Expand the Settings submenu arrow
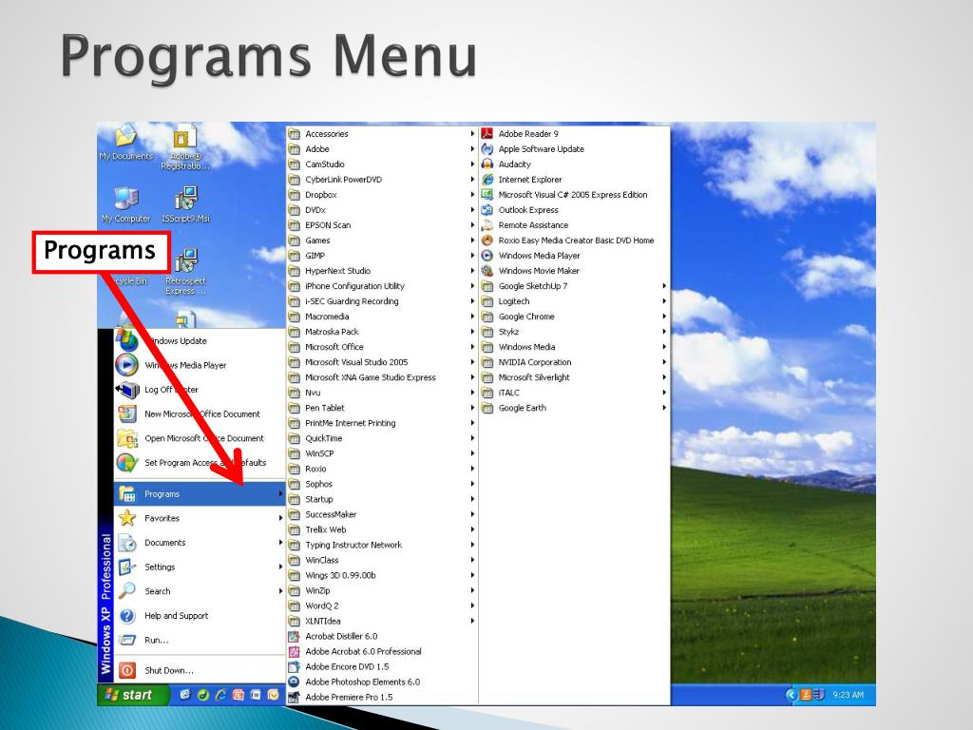Image resolution: width=973 pixels, height=730 pixels. [x=280, y=567]
